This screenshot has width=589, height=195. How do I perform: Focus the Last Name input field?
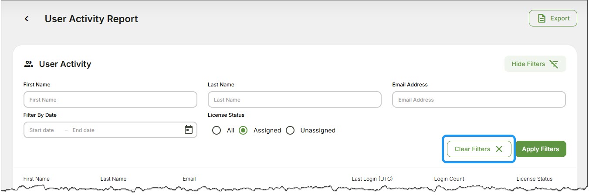(294, 99)
